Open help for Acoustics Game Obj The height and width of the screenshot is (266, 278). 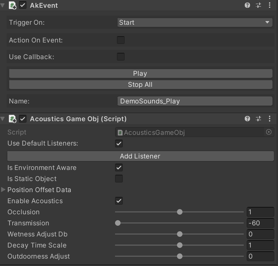point(247,119)
